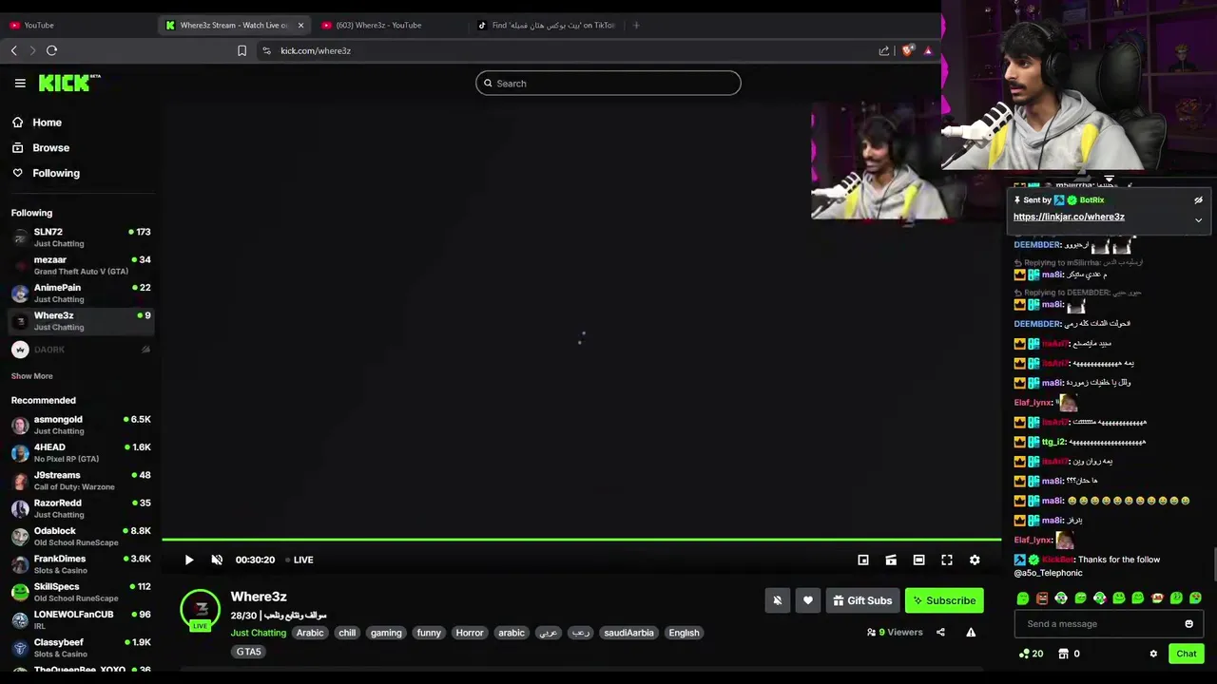The image size is (1217, 684).
Task: Open Browse in sidebar
Action: click(50, 148)
